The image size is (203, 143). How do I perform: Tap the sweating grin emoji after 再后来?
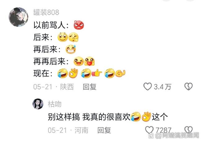[71, 49]
